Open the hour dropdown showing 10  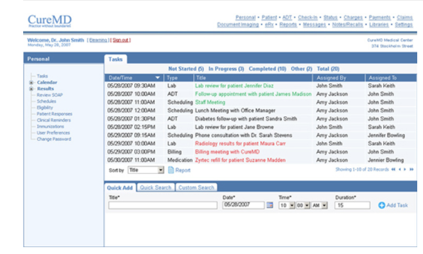287,206
